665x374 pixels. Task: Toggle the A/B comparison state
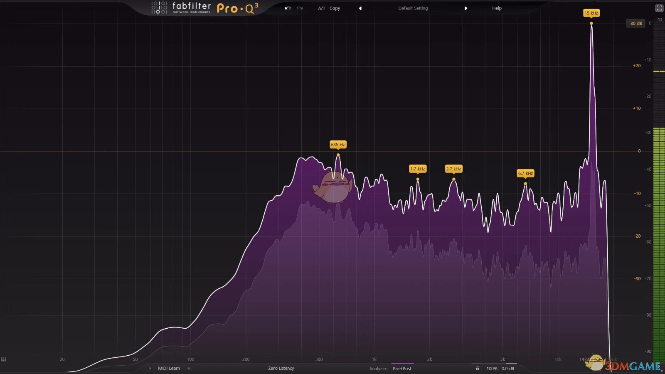point(321,8)
